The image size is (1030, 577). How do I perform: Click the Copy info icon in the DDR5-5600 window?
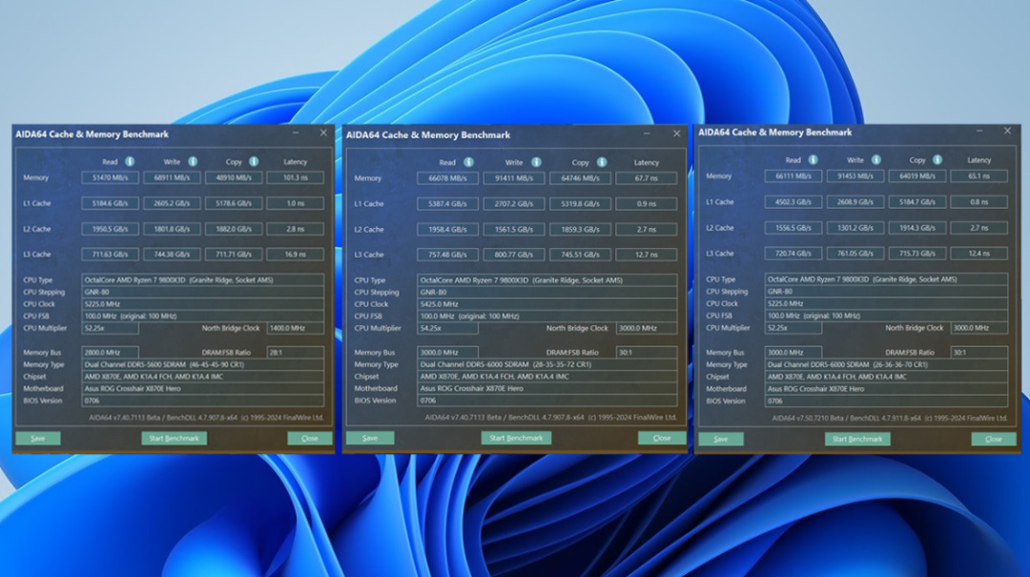pyautogui.click(x=255, y=162)
